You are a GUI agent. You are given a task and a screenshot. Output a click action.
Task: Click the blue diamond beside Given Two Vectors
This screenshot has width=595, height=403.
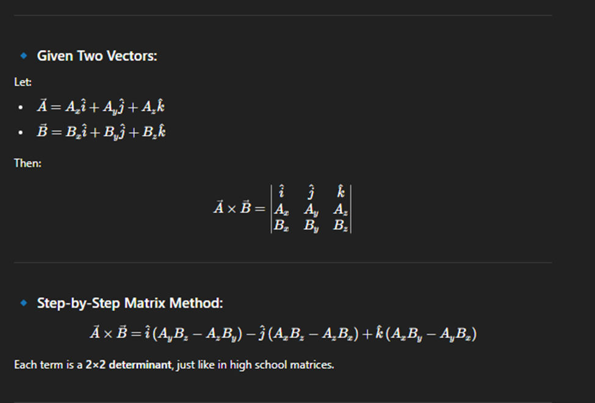[24, 55]
